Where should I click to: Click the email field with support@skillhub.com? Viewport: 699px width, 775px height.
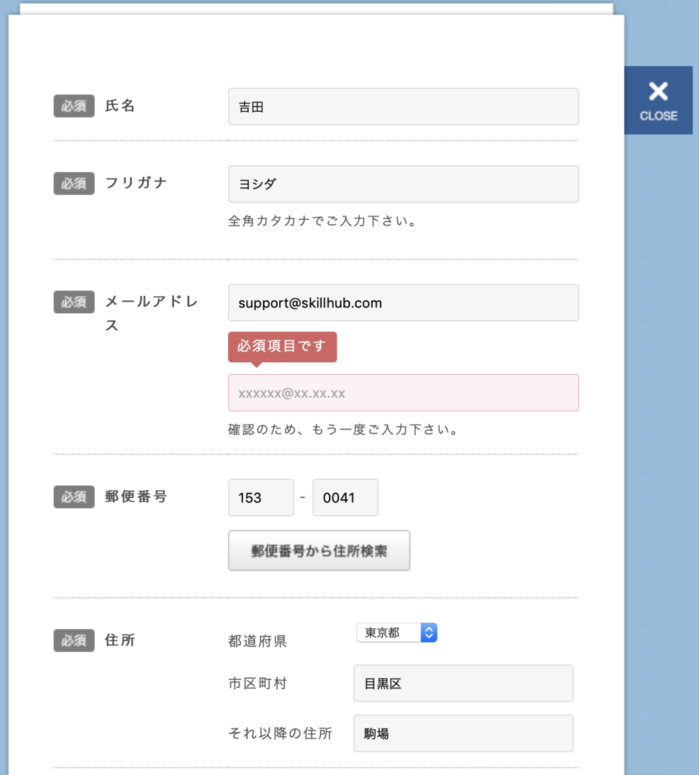[x=403, y=303]
